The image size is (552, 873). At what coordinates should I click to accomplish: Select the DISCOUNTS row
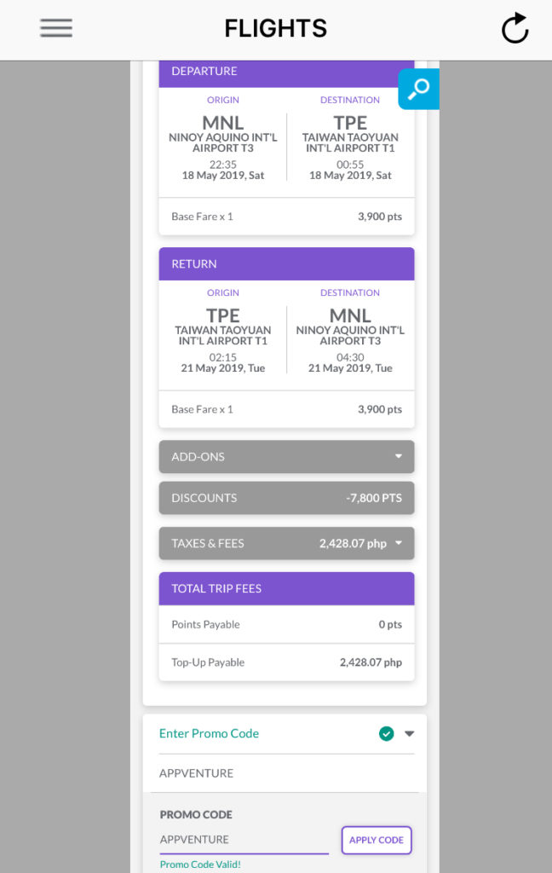(286, 498)
